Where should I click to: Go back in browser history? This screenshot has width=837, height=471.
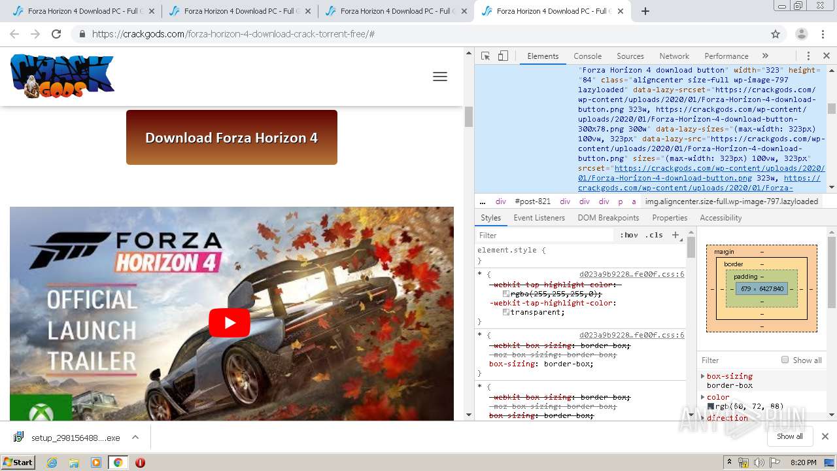coord(14,34)
